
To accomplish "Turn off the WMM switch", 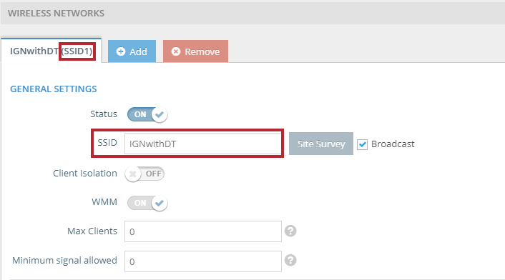I will coord(147,203).
